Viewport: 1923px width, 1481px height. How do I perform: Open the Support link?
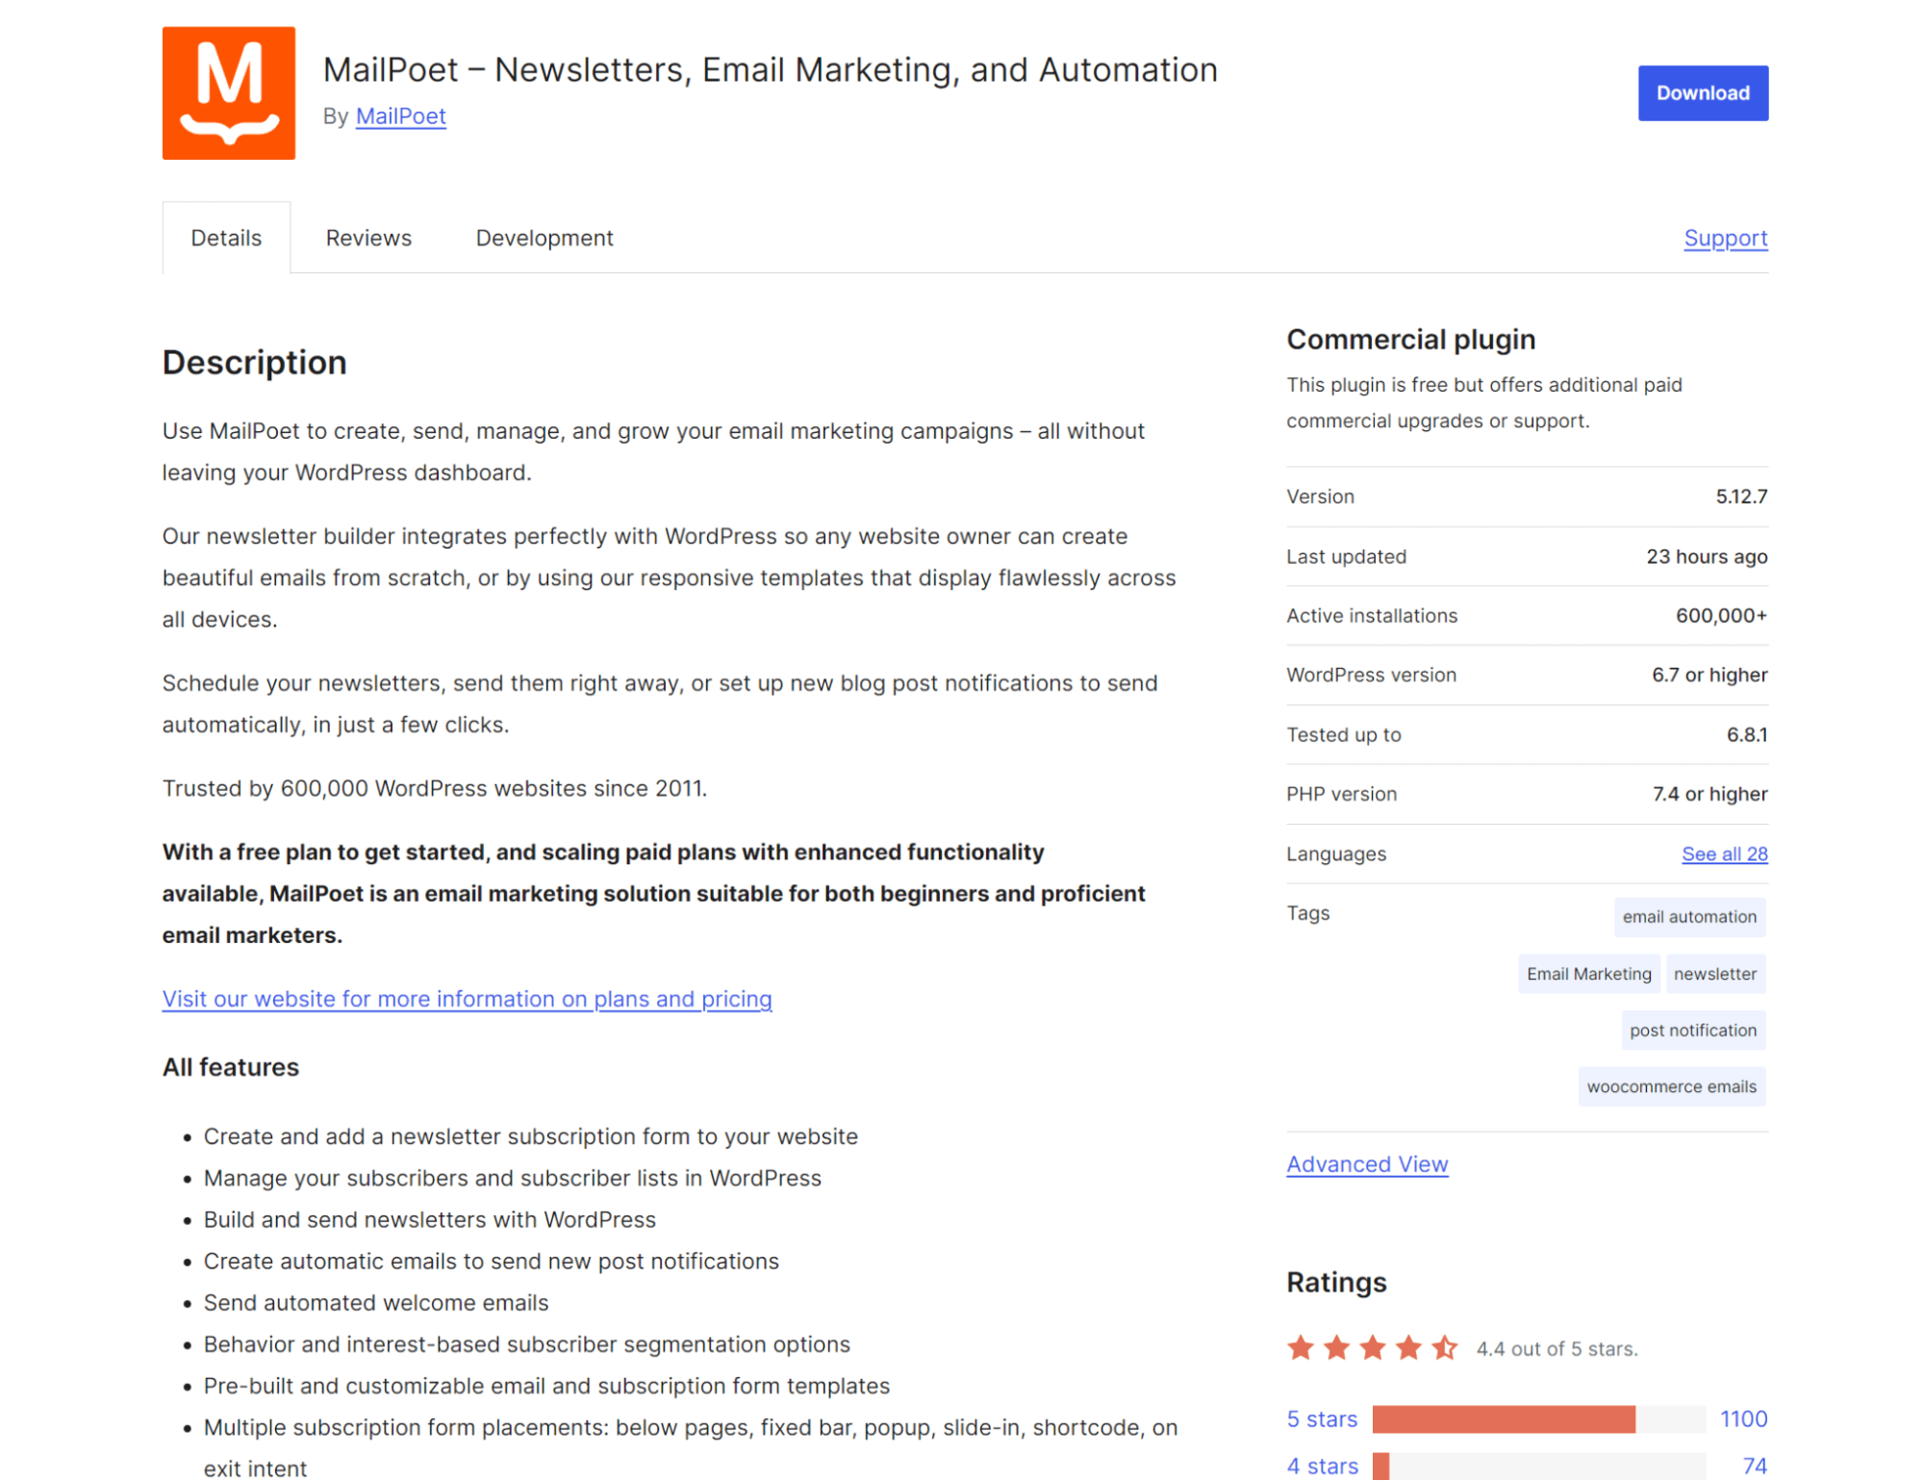[1725, 238]
